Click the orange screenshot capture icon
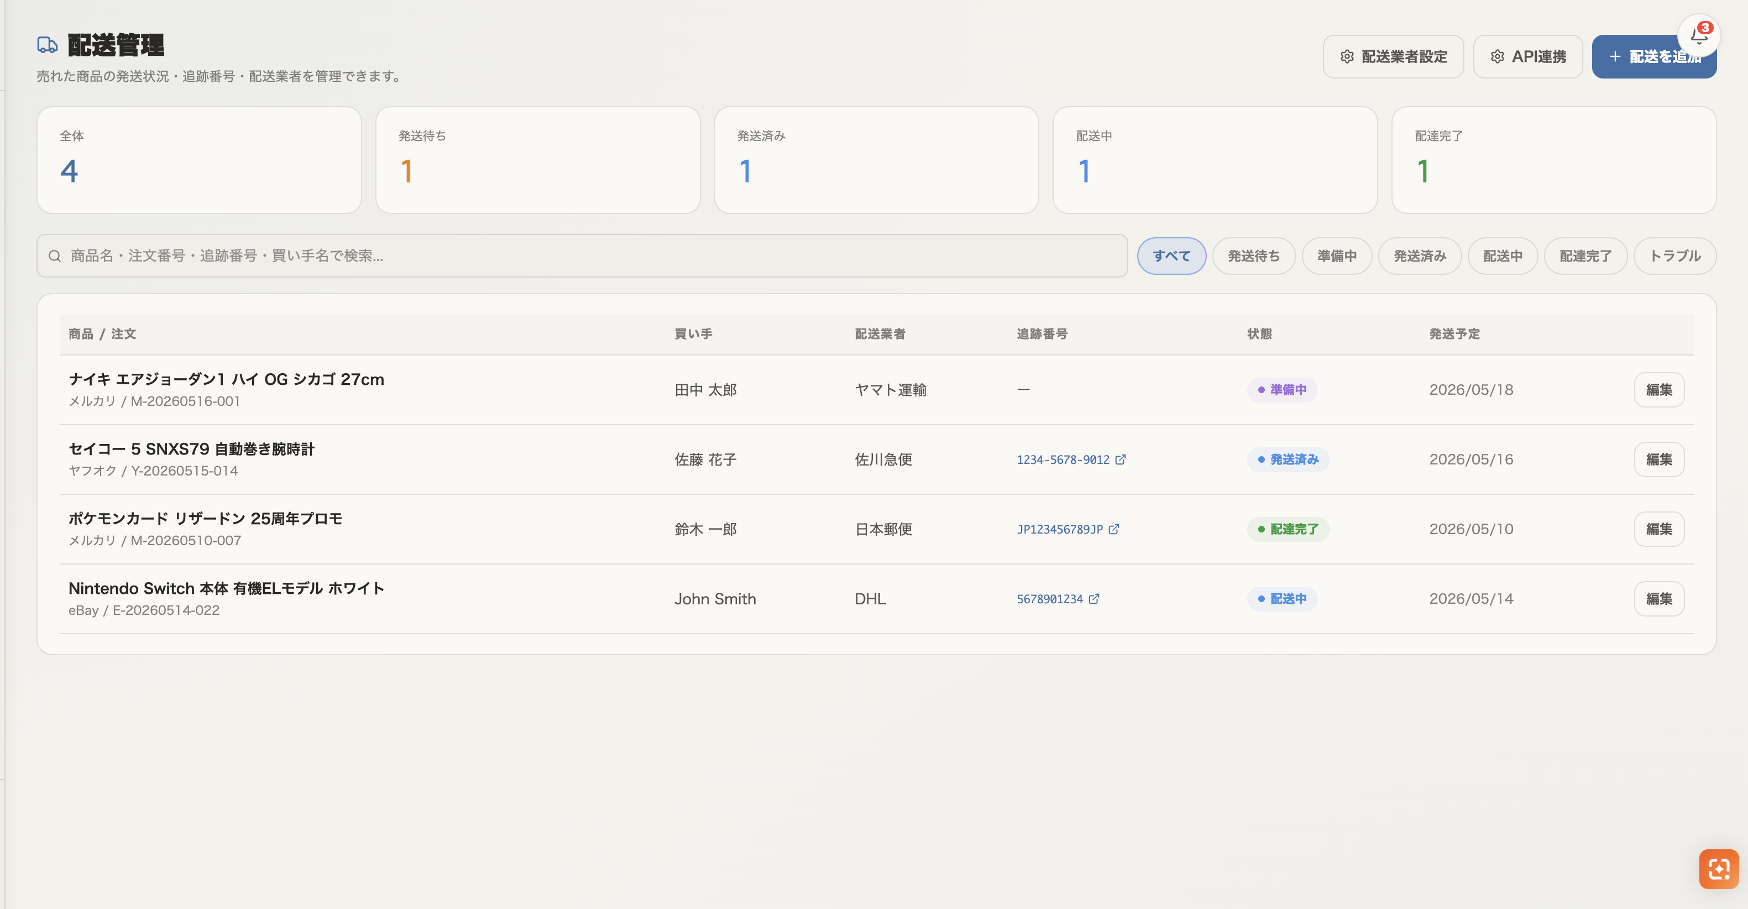1748x909 pixels. (1719, 868)
